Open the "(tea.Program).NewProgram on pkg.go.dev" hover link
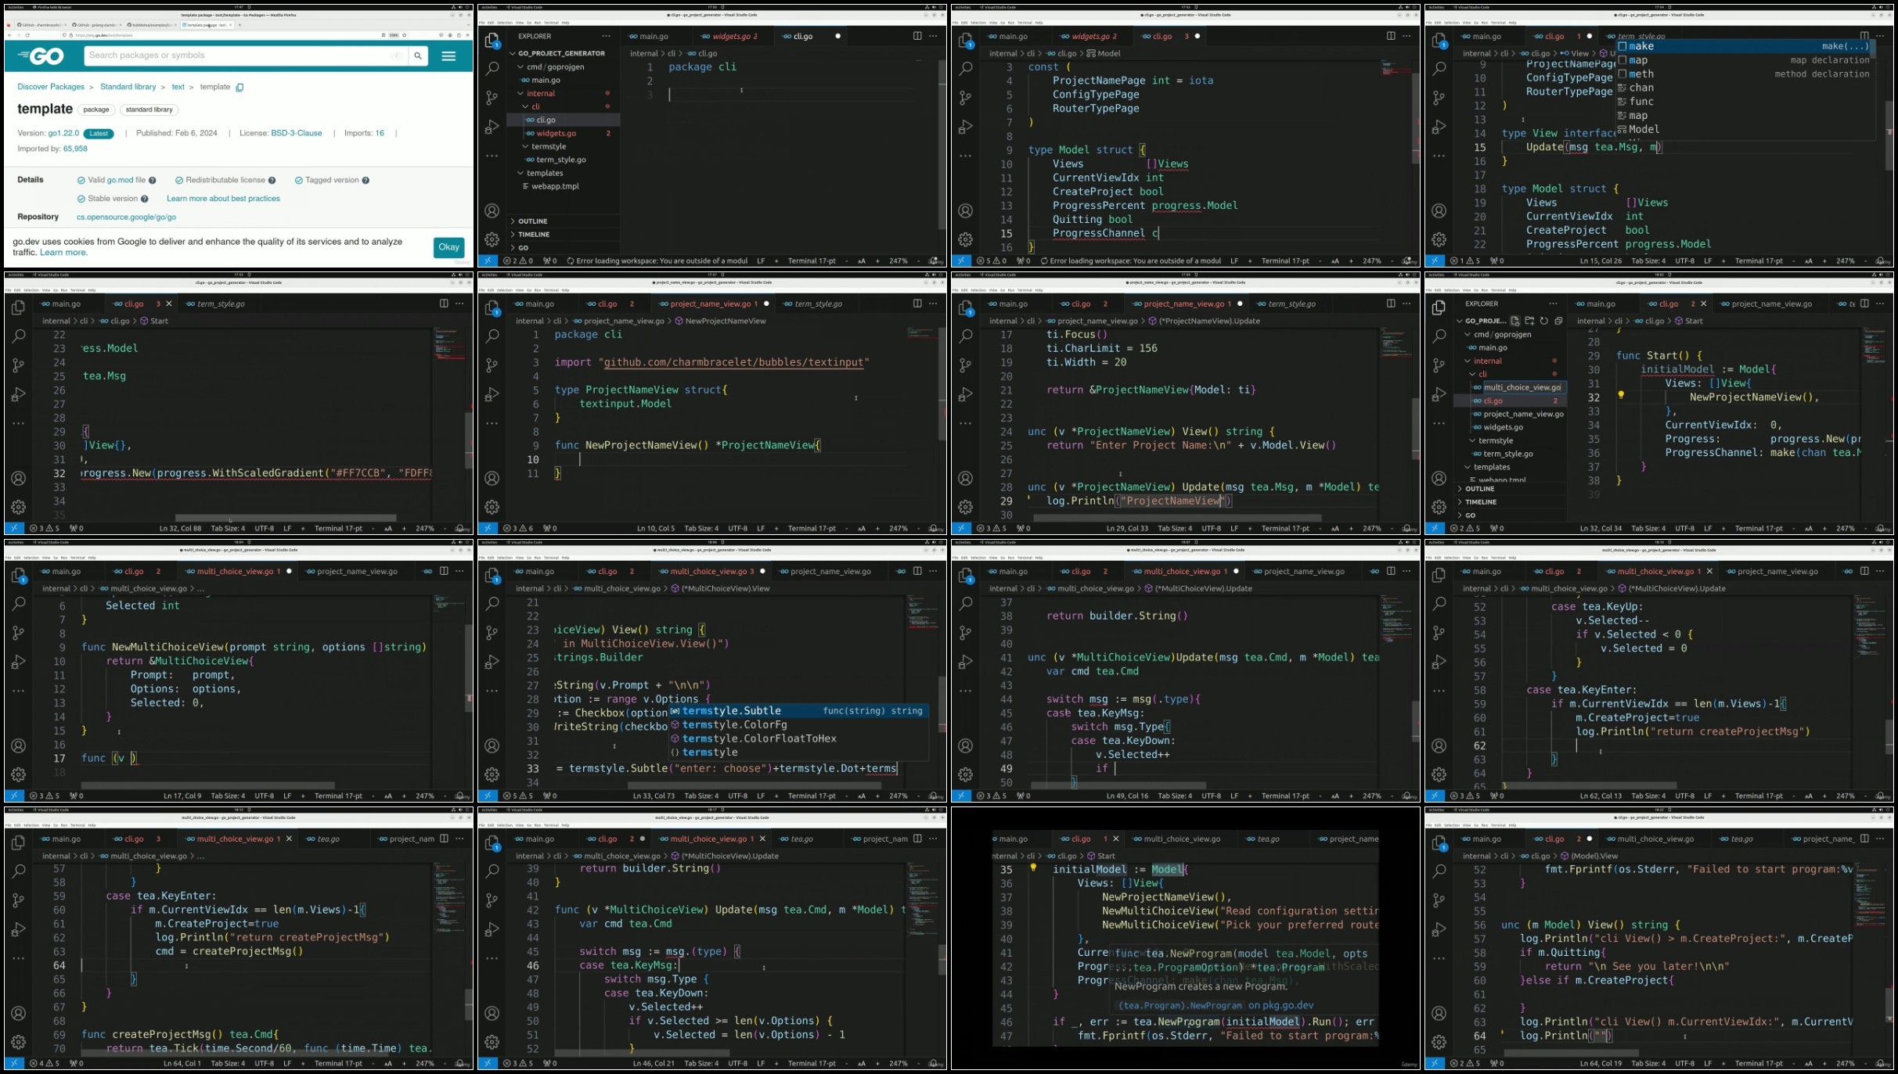The width and height of the screenshot is (1898, 1074). (1216, 1005)
